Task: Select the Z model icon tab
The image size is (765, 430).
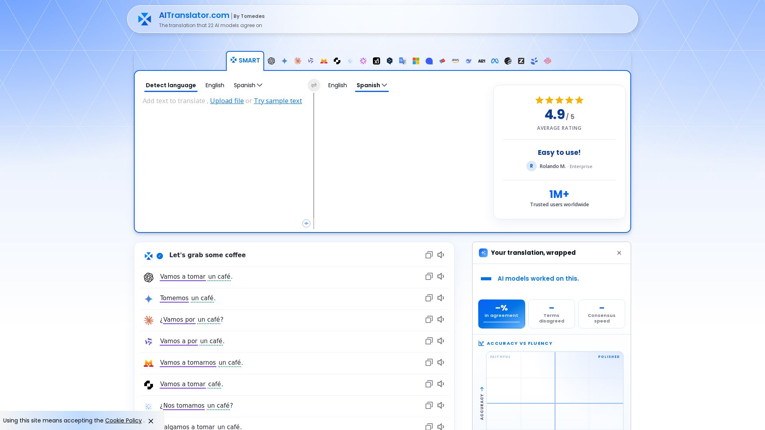Action: [x=521, y=61]
